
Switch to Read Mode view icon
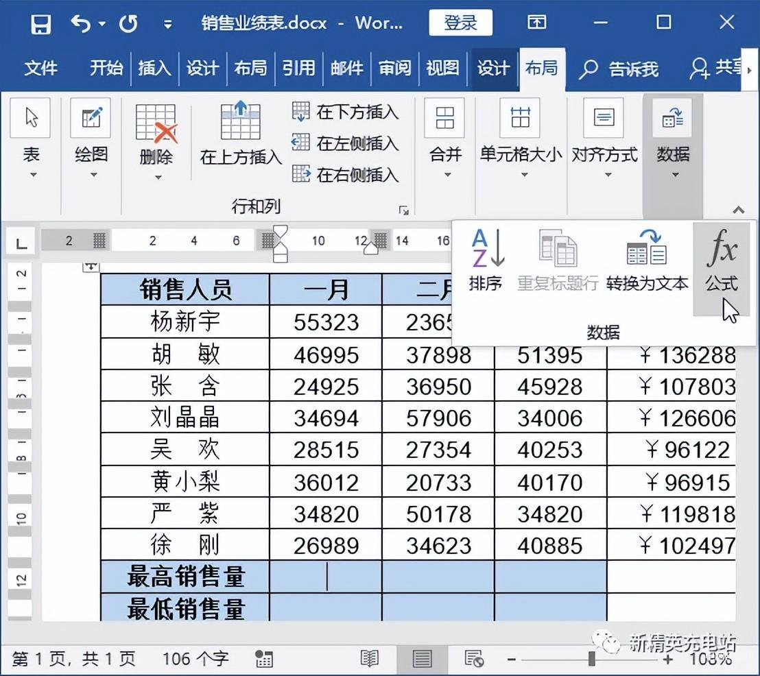click(x=369, y=659)
